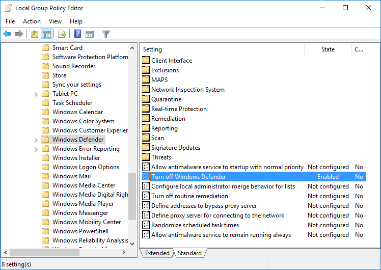The image size is (381, 270).
Task: Select Define proxy server for connecting policy
Action: click(217, 215)
